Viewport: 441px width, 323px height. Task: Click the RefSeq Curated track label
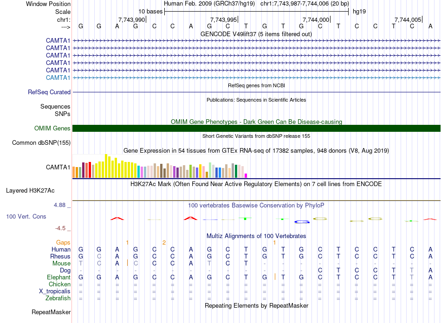click(49, 92)
